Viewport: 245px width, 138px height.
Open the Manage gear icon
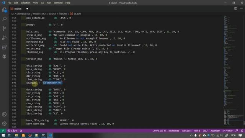(x=4, y=123)
